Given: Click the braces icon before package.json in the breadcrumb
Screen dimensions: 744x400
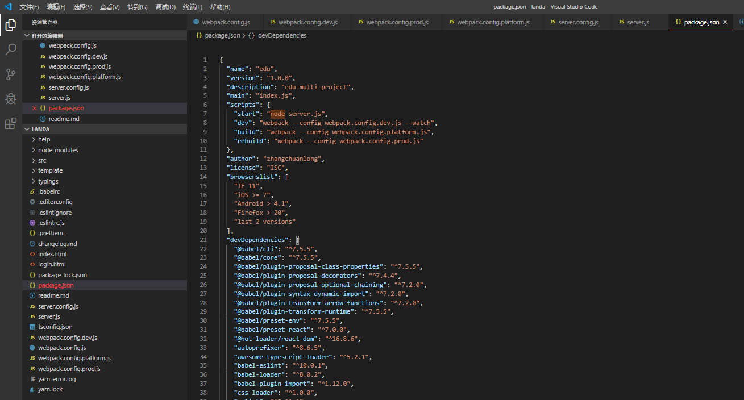Looking at the screenshot, I should pyautogui.click(x=199, y=35).
